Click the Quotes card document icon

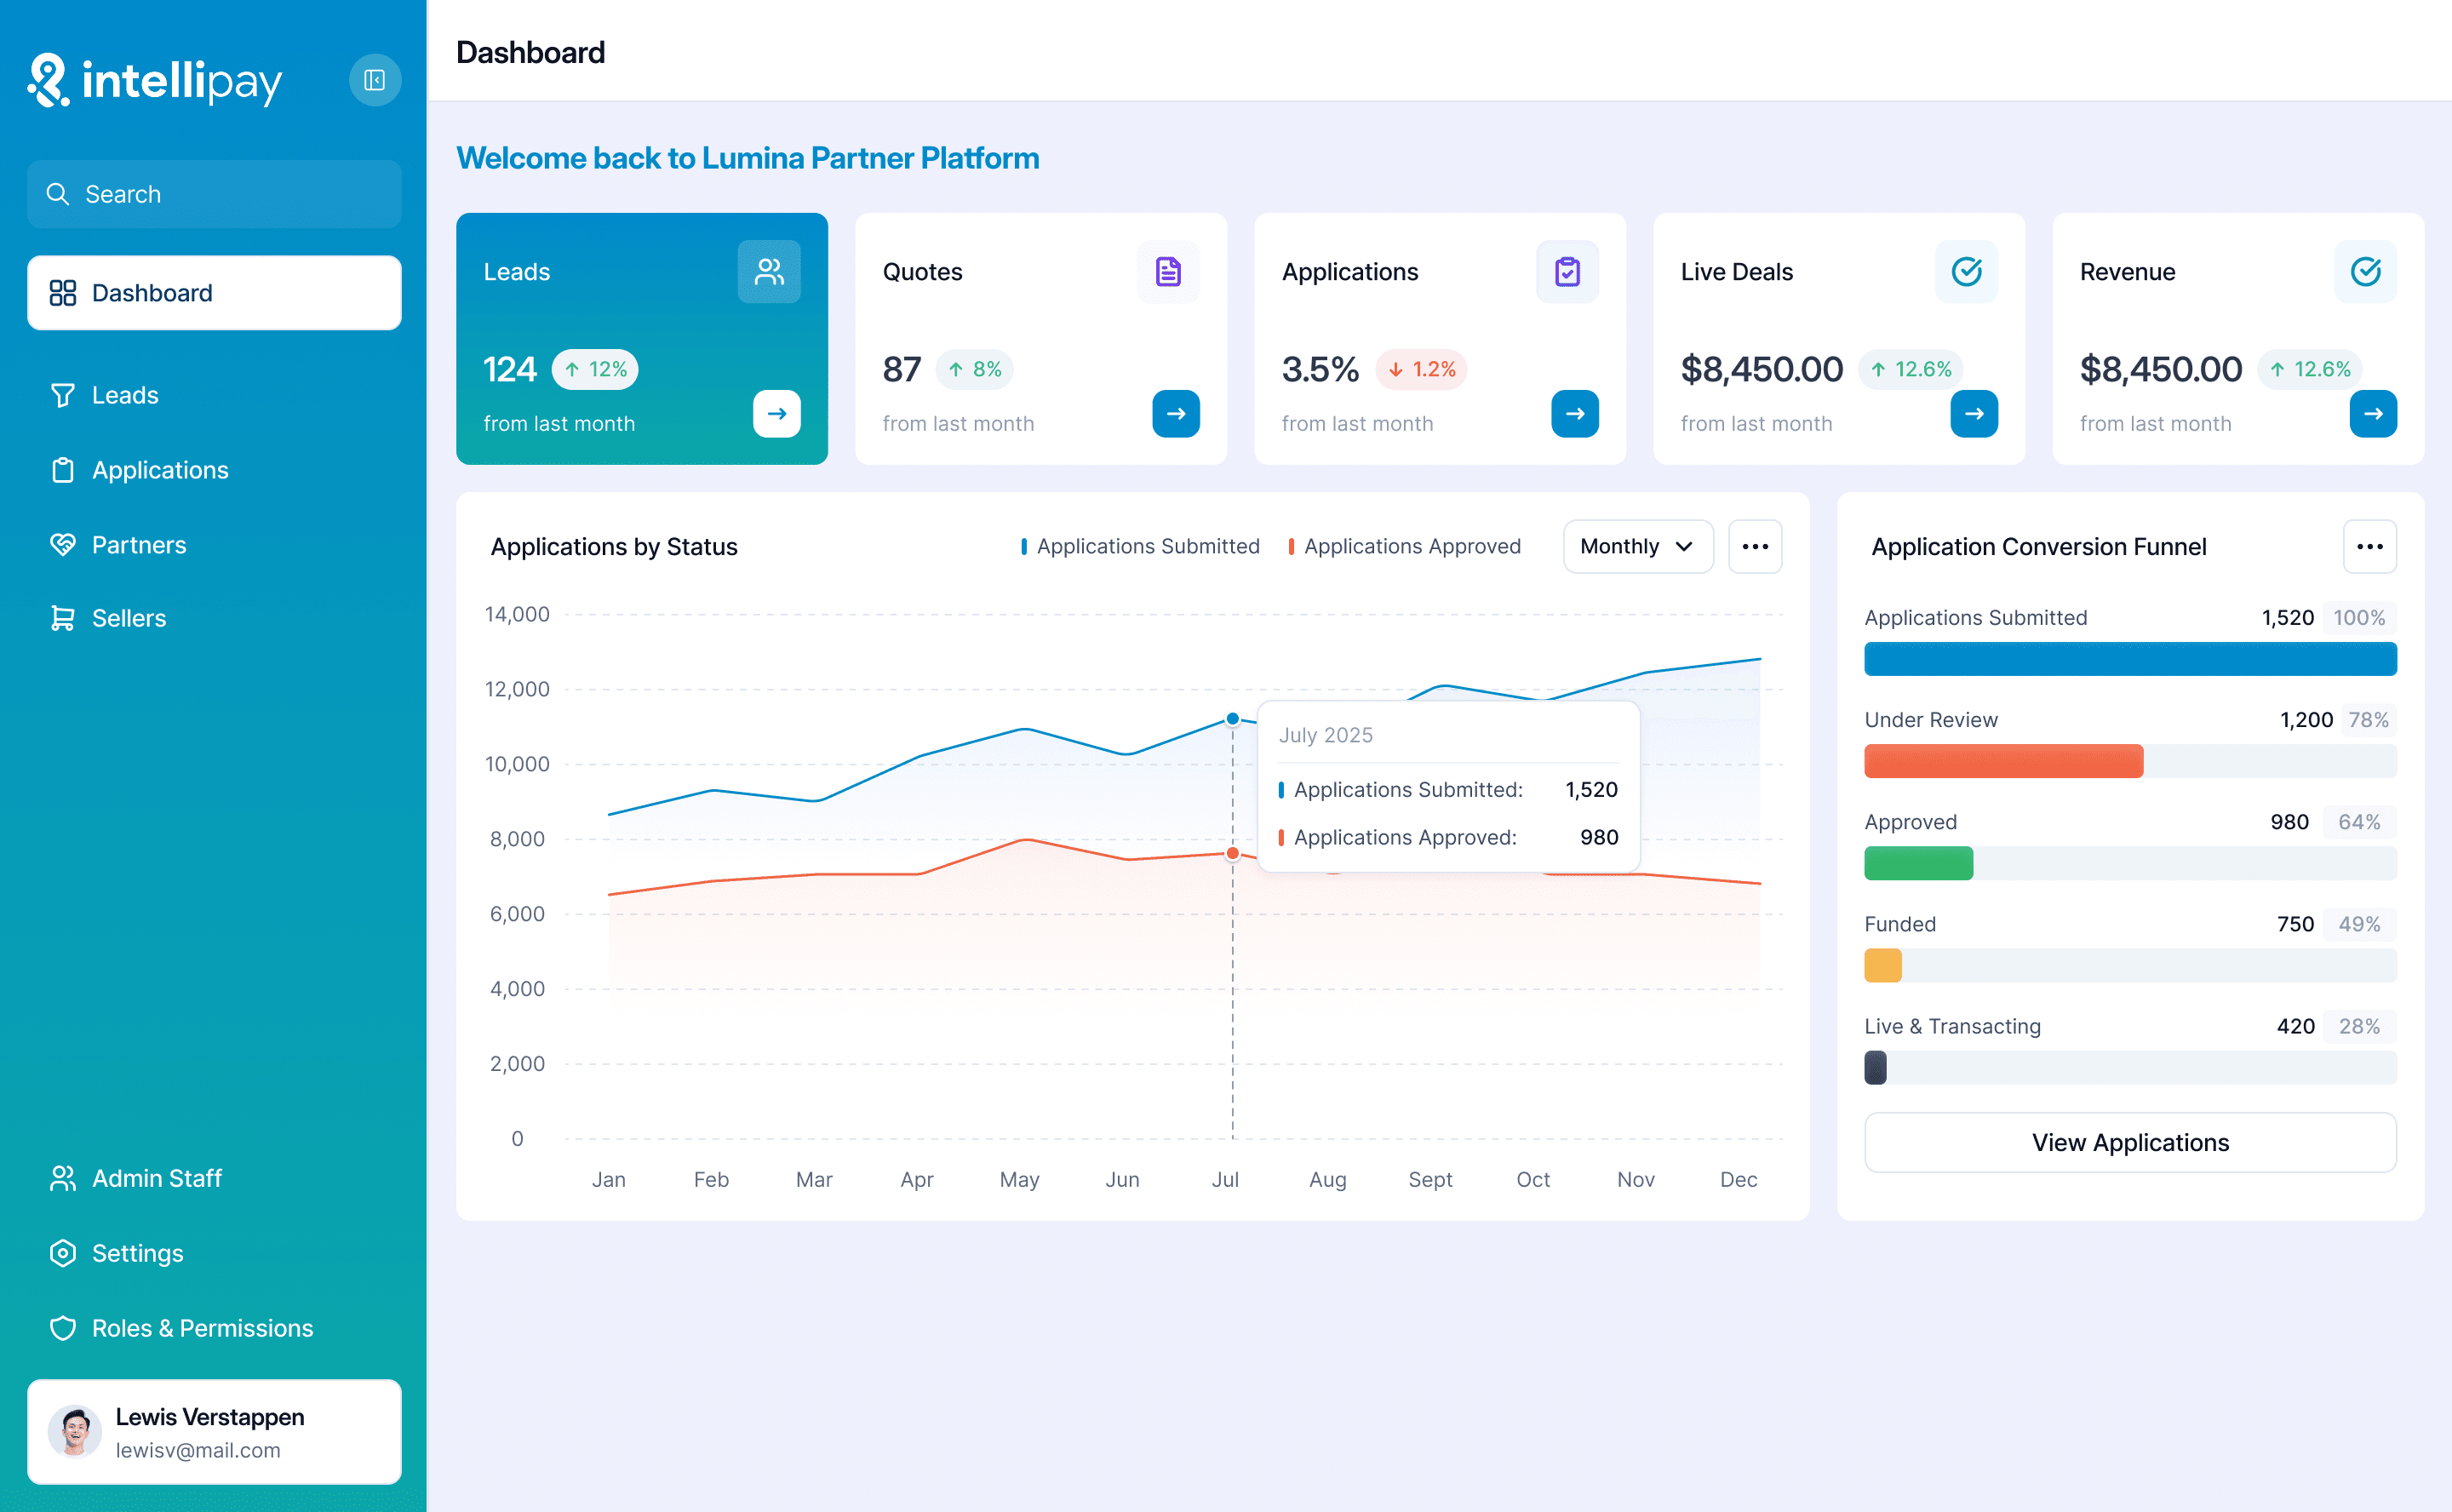pyautogui.click(x=1167, y=271)
